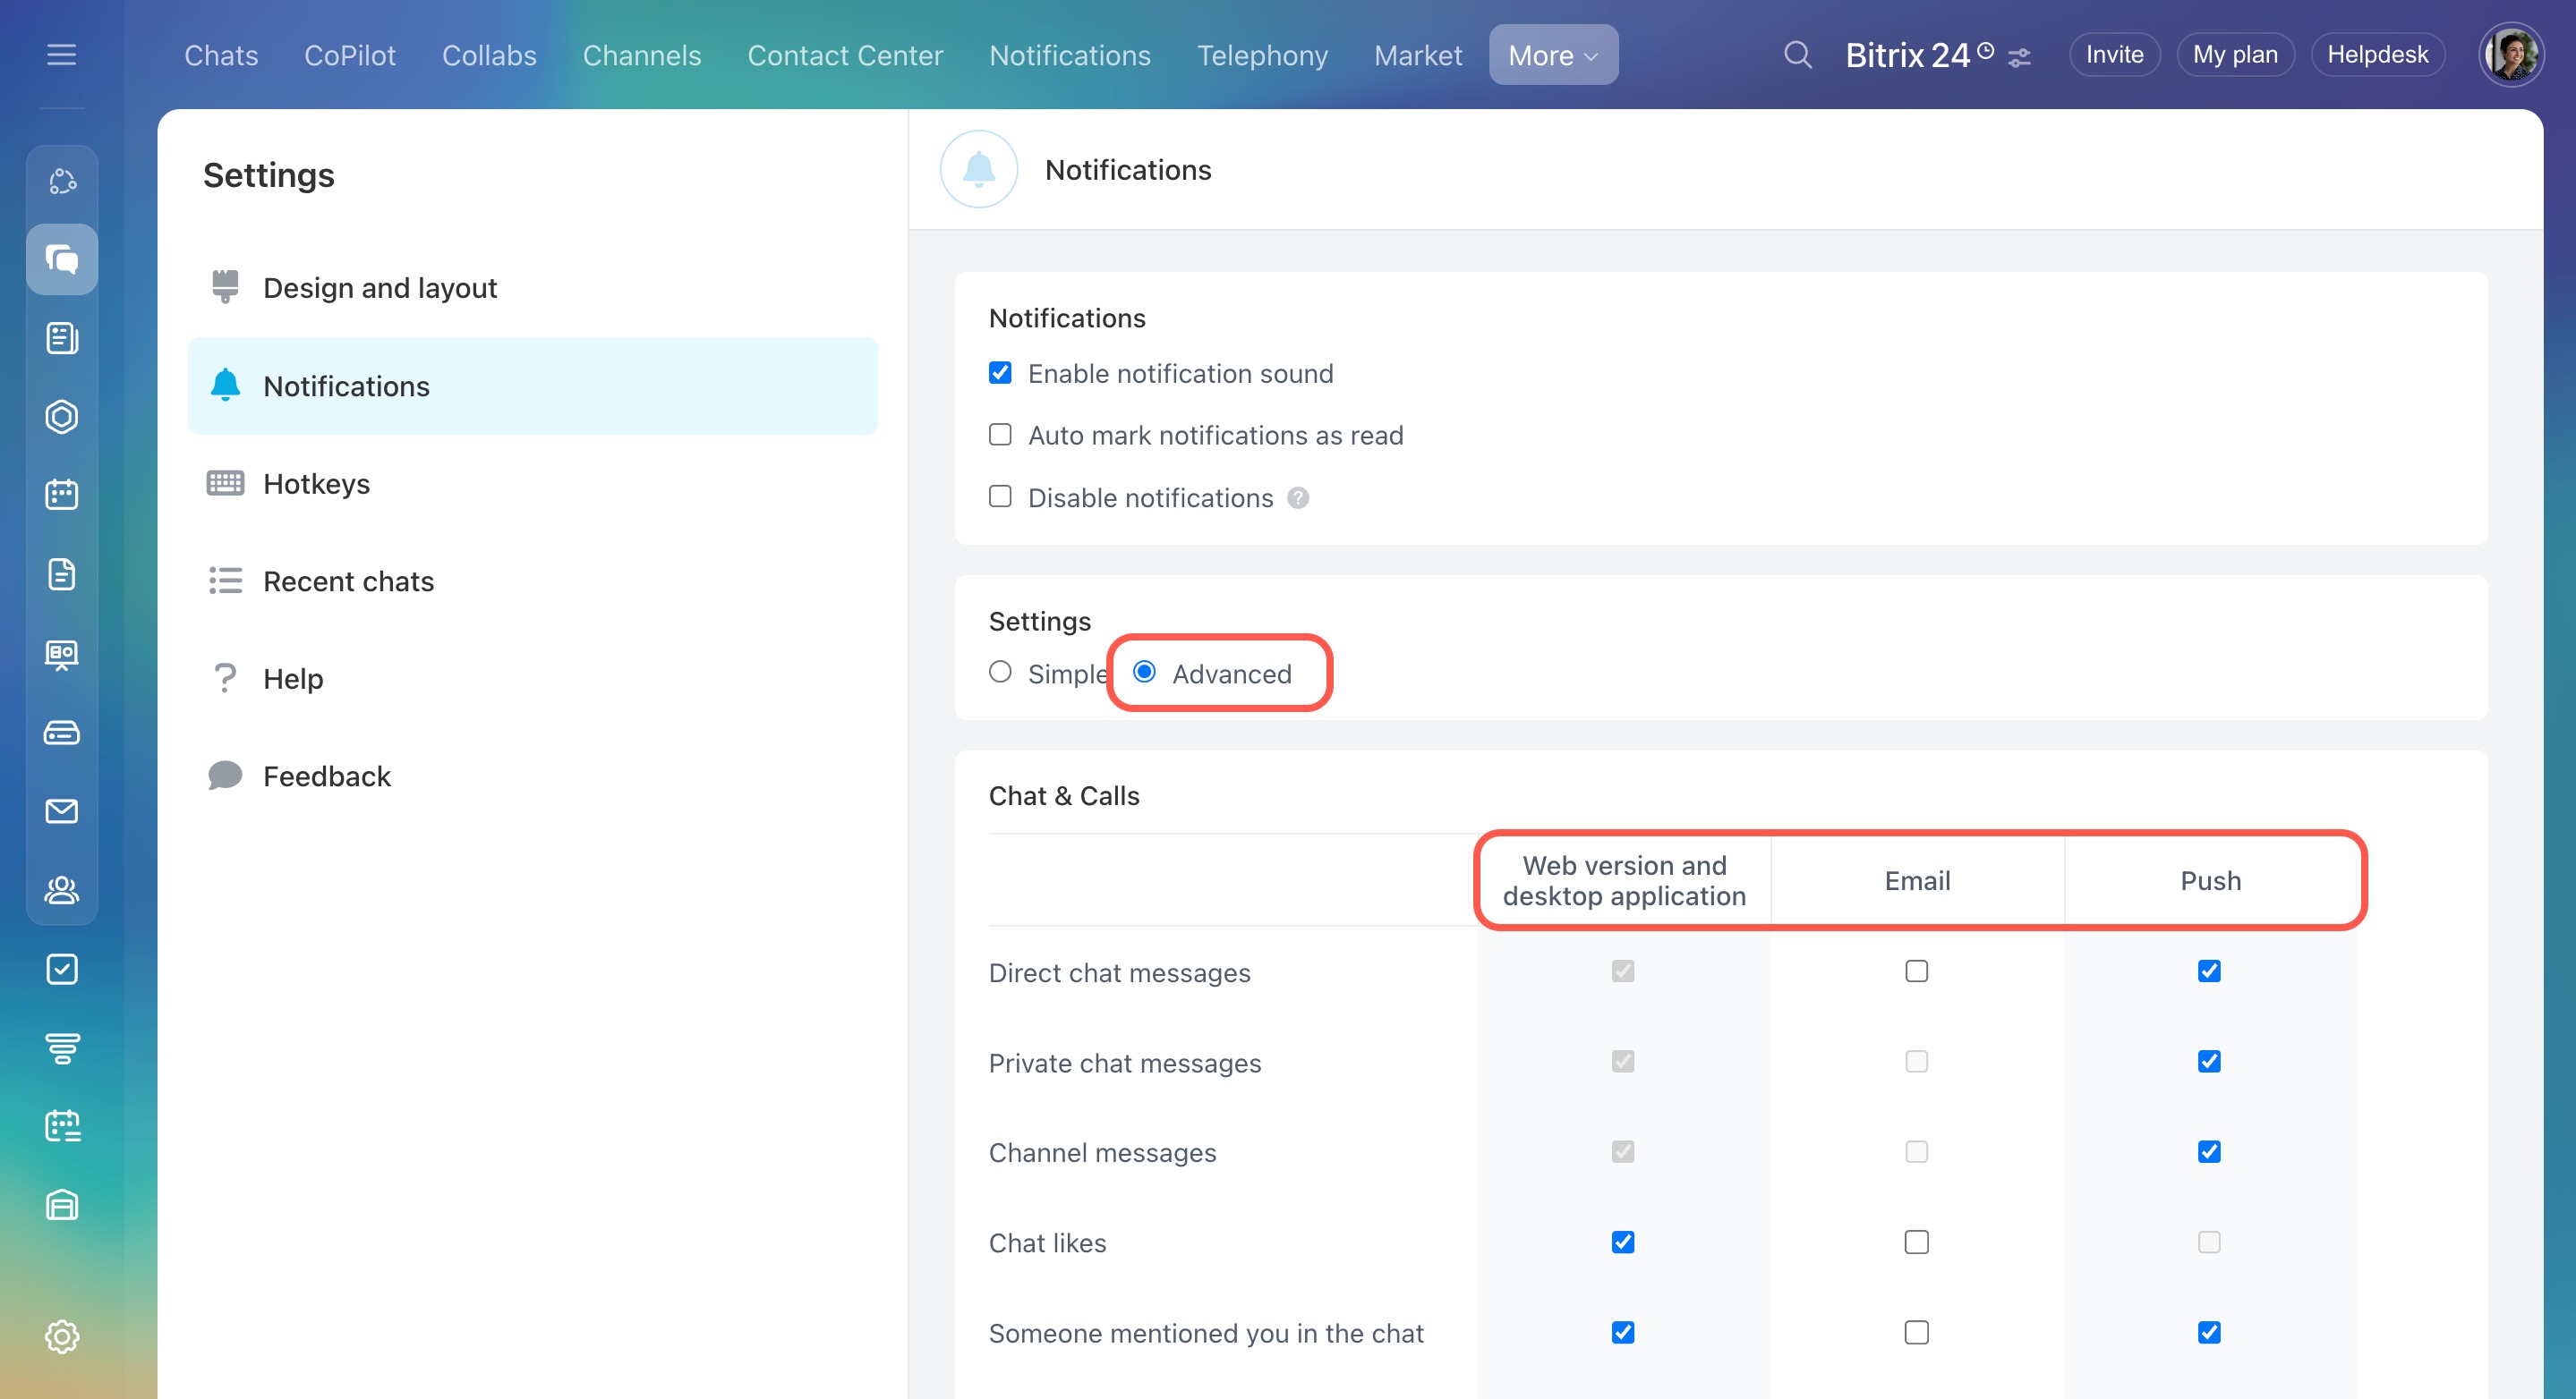Check Email for Someone mentioned you in chat
This screenshot has width=2576, height=1399.
[1916, 1332]
